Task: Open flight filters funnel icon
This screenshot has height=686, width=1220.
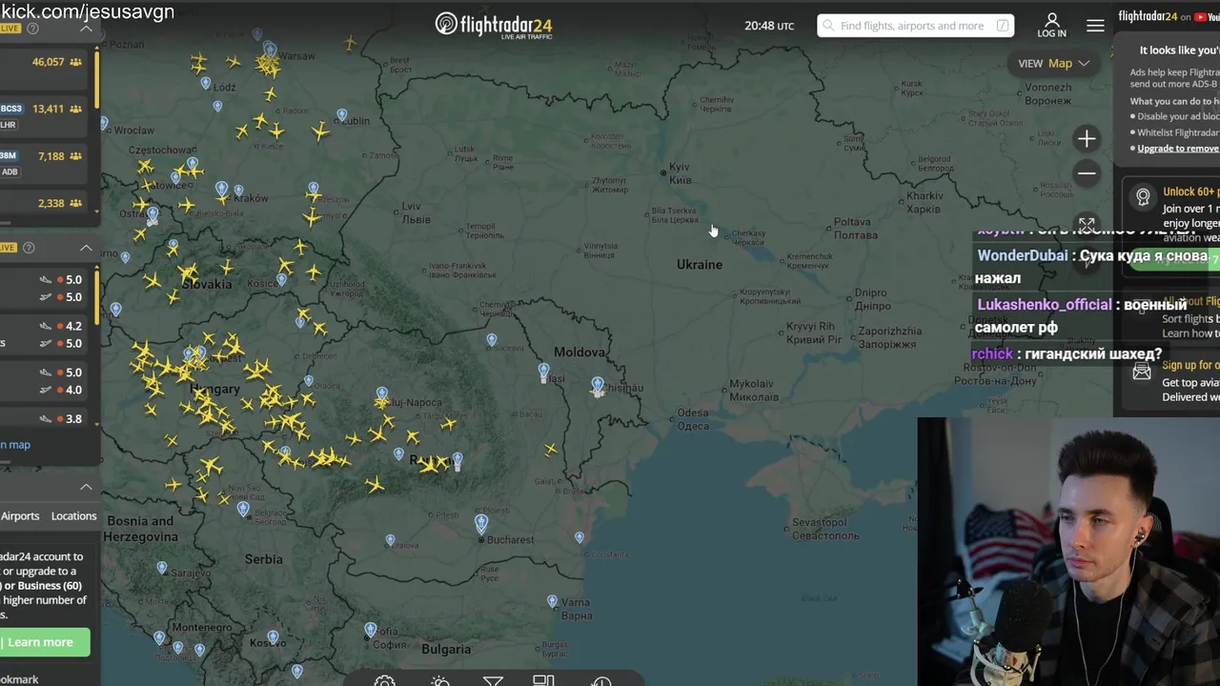Action: [493, 680]
